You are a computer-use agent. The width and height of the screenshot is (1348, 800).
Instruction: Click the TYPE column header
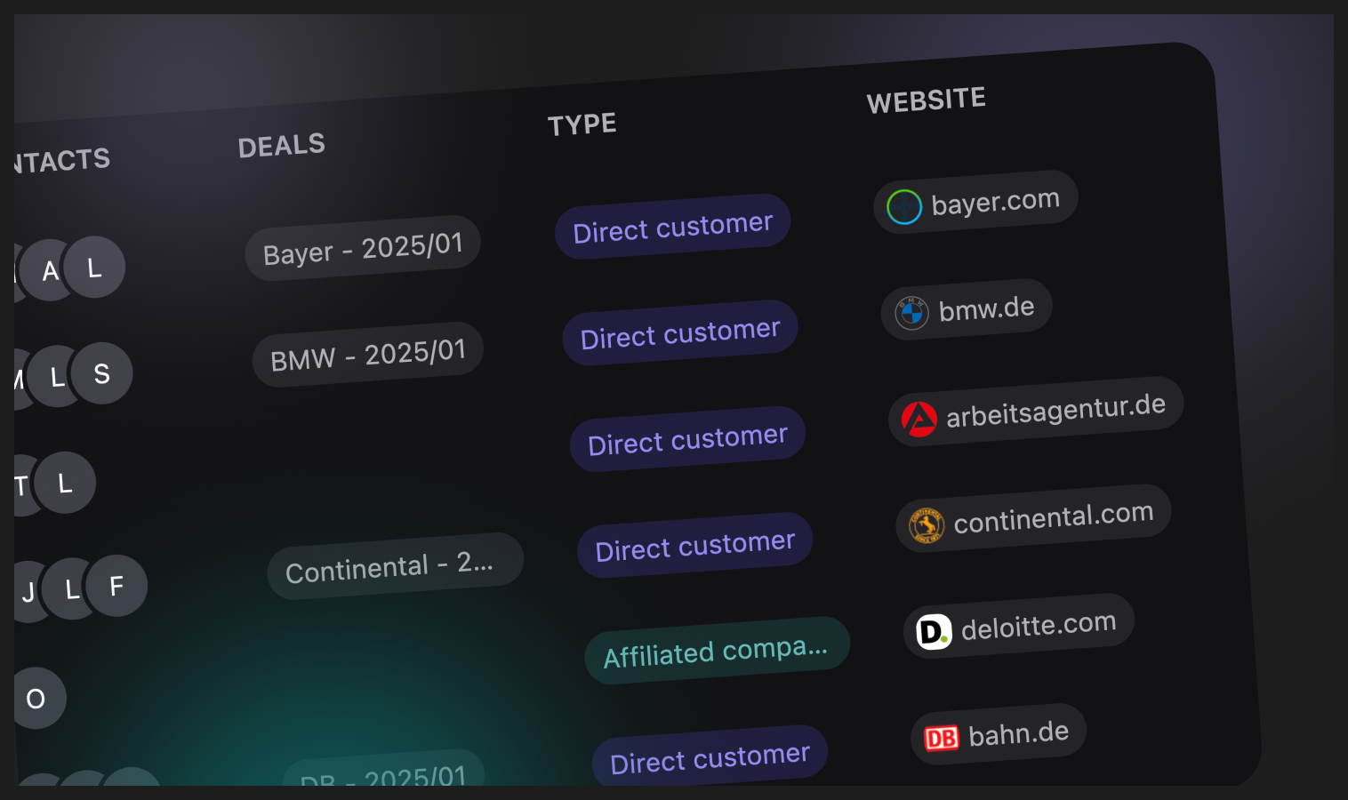point(582,124)
